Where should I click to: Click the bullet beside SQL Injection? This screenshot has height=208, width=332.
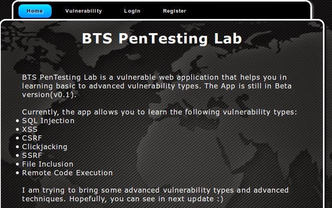tap(18, 121)
